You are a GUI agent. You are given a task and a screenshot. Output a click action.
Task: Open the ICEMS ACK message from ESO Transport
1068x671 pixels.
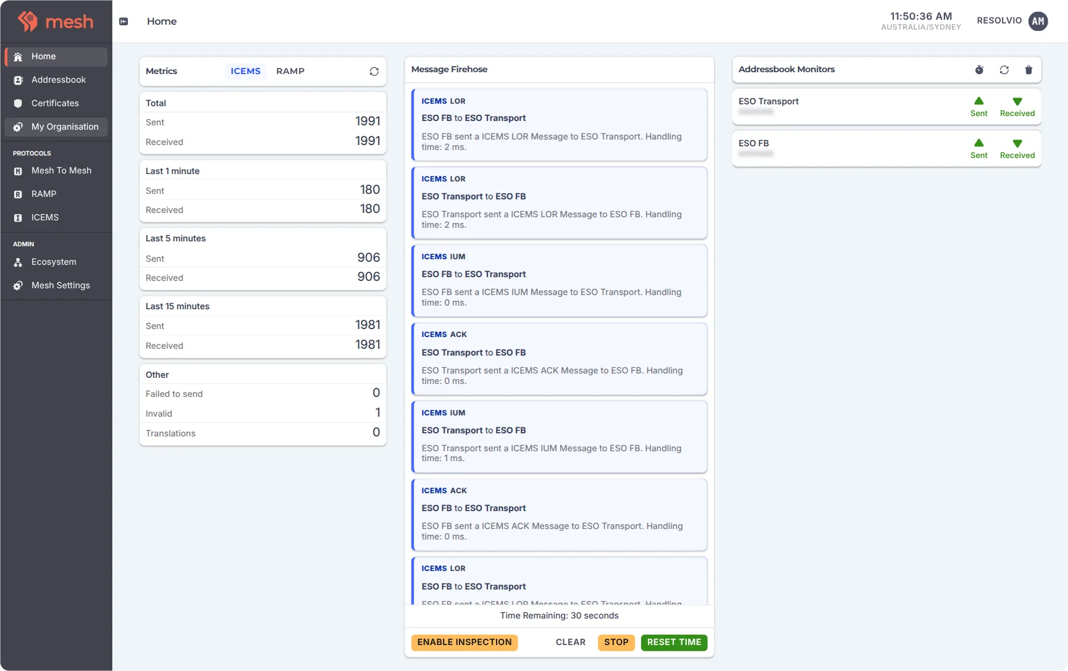[560, 359]
